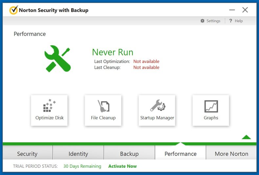Click the Settings gear icon
Viewport: 259px width, 175px height.
[x=202, y=21]
